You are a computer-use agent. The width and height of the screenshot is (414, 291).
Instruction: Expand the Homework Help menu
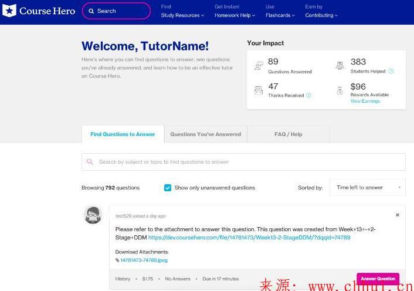235,15
